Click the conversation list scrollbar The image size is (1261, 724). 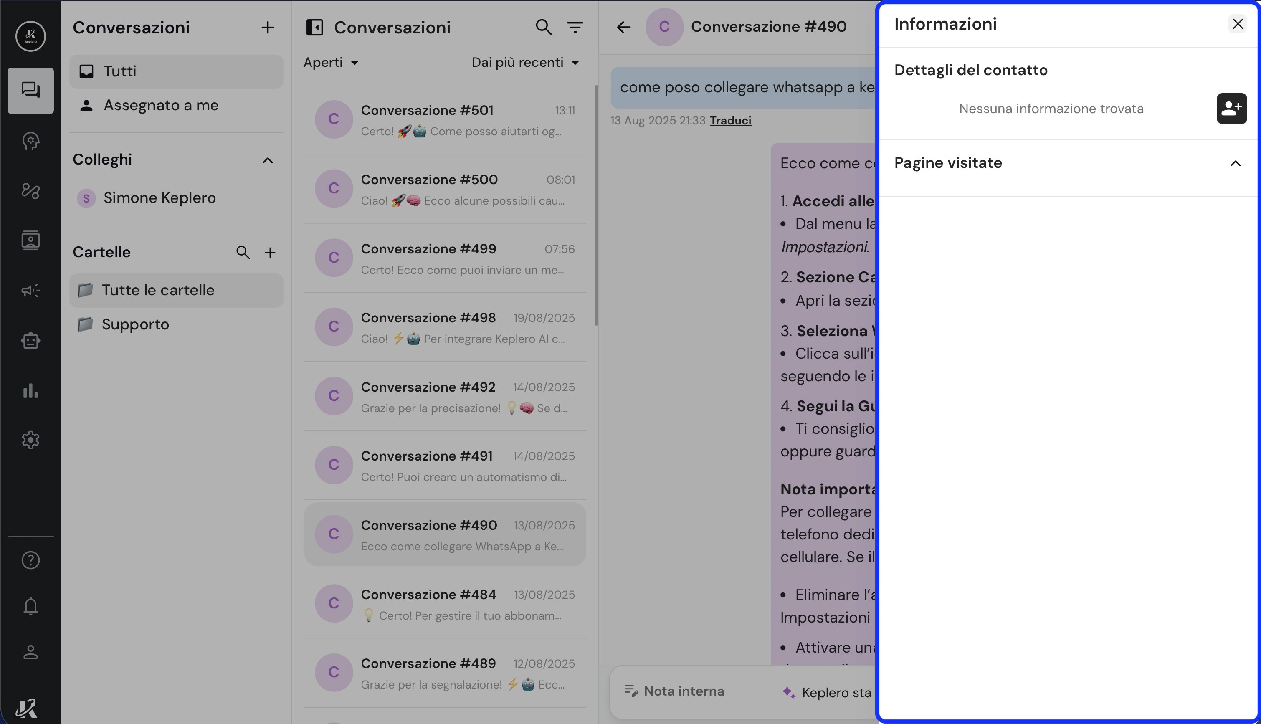tap(596, 205)
